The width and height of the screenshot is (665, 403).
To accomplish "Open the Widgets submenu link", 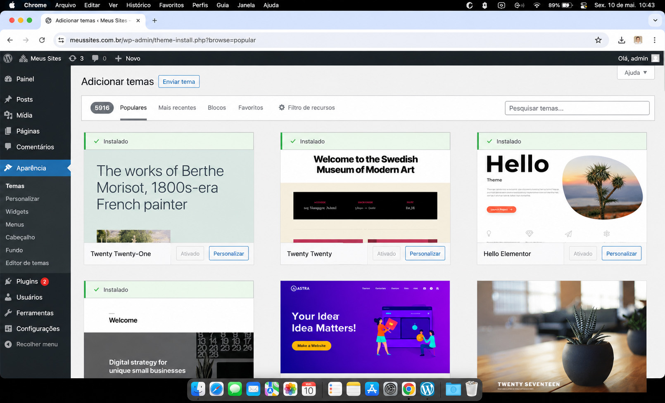I will [17, 212].
